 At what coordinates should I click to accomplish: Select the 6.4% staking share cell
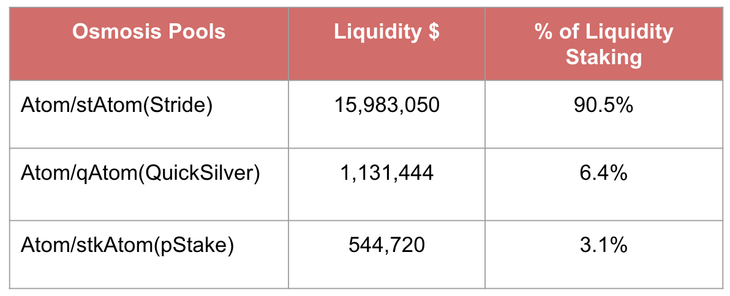(603, 174)
